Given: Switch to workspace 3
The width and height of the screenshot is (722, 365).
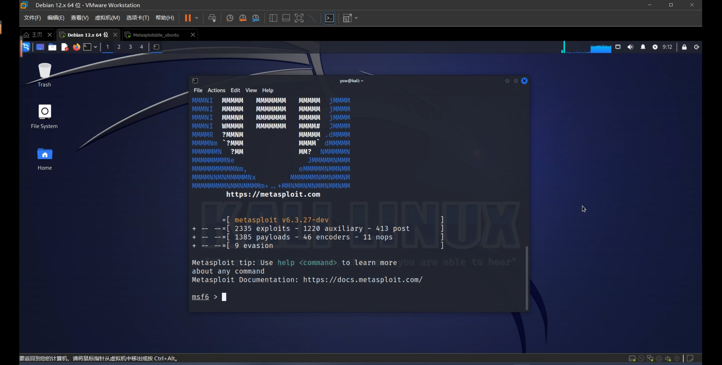Looking at the screenshot, I should coord(130,47).
